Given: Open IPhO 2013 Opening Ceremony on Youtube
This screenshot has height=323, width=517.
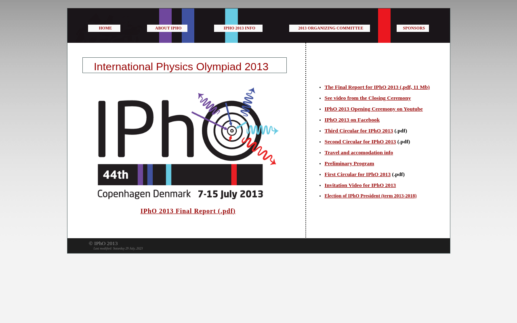Looking at the screenshot, I should pos(374,109).
